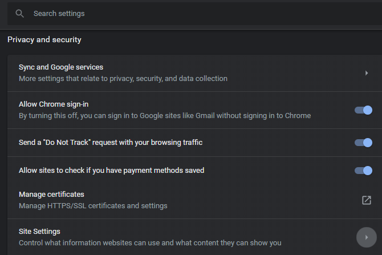Click the Gmail sign-in description under Chrome sign-in
Viewport: 382px width, 255px height.
coord(165,116)
